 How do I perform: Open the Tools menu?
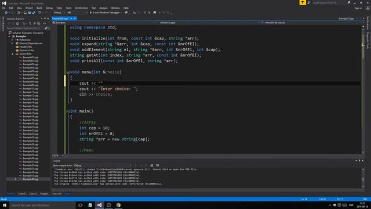pos(68,8)
